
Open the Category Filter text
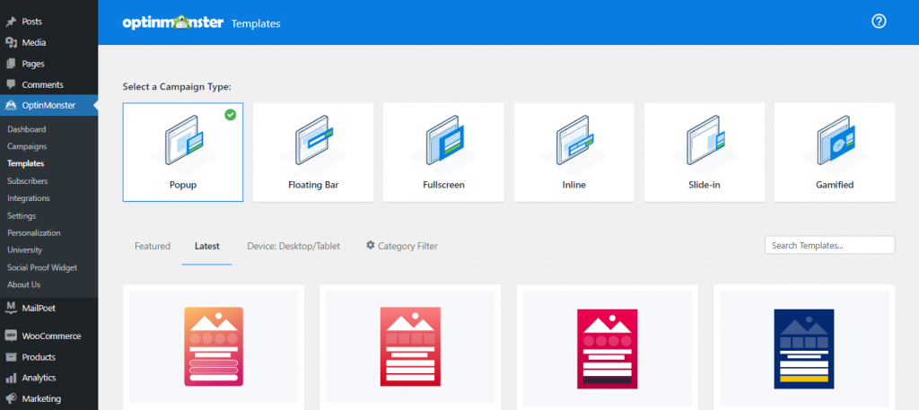point(408,246)
